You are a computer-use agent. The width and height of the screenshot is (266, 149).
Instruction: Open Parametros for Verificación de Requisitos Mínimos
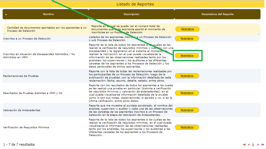coord(187,127)
